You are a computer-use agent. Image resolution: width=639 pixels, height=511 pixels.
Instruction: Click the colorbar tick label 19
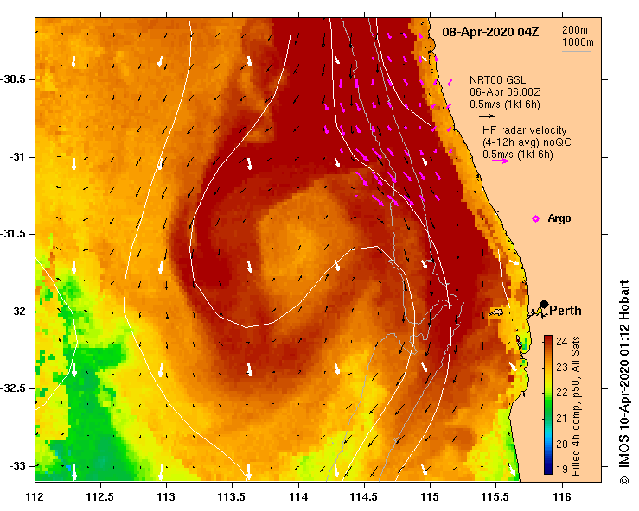pos(561,469)
